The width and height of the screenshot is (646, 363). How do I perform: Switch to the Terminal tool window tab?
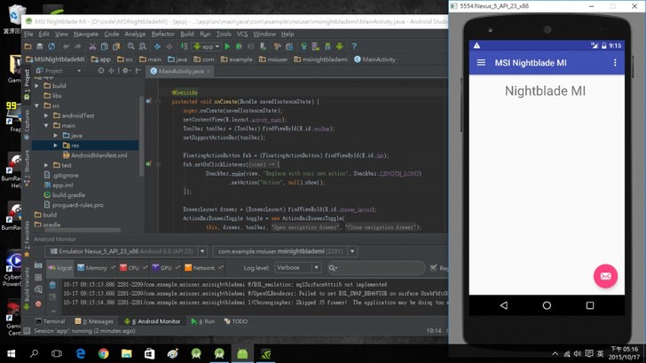coord(51,321)
